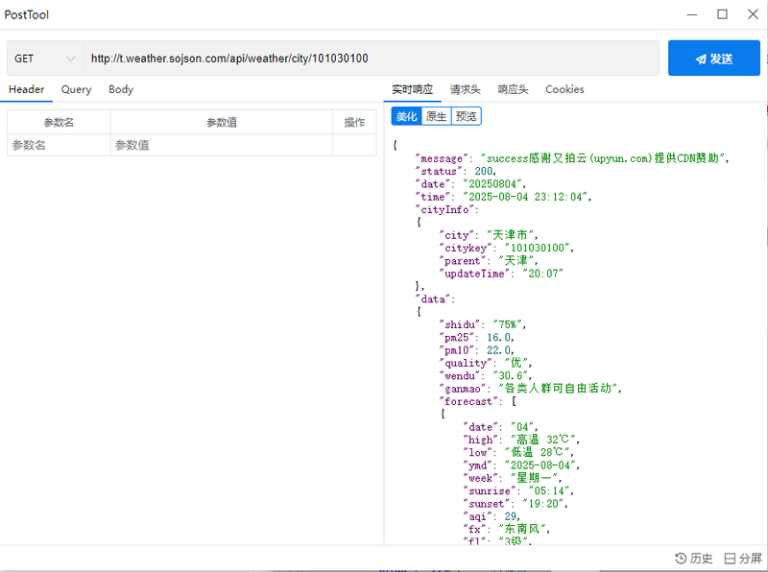Open the Cookies tab
Viewport: 768px width, 572px height.
[564, 89]
